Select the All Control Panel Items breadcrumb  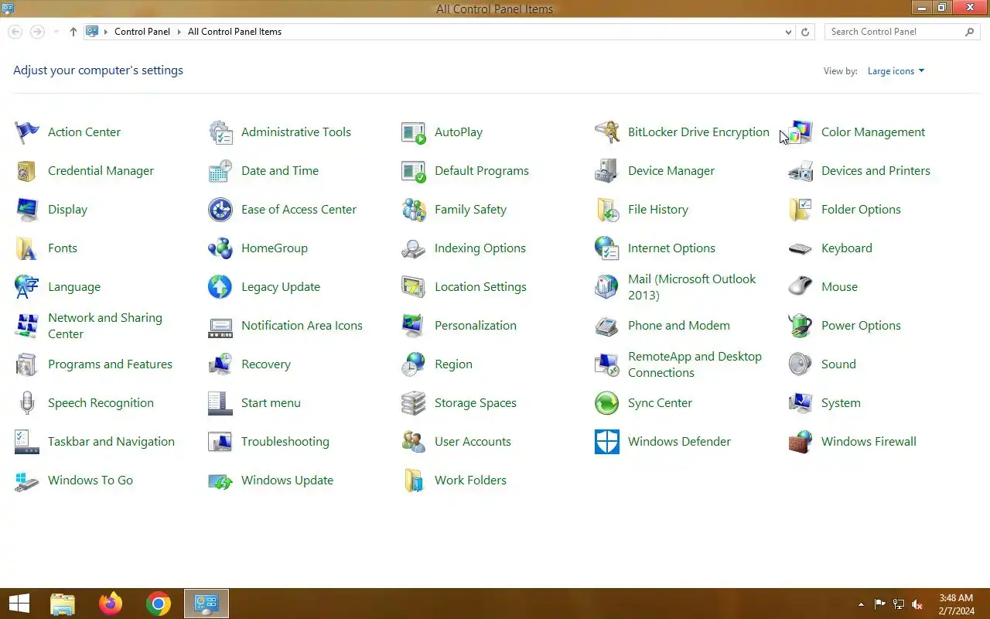coord(234,32)
